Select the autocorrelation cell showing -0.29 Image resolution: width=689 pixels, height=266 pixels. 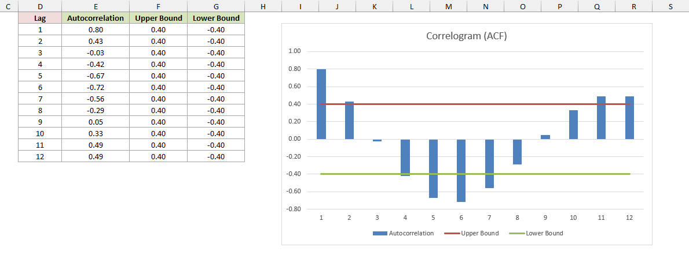click(96, 110)
